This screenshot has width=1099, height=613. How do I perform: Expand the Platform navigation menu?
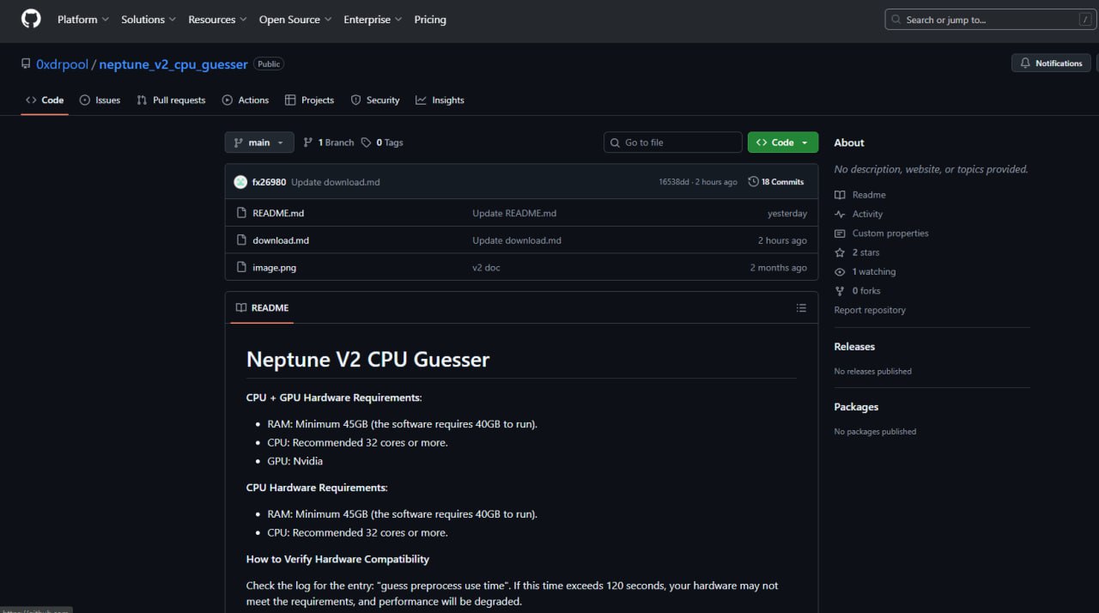tap(82, 19)
